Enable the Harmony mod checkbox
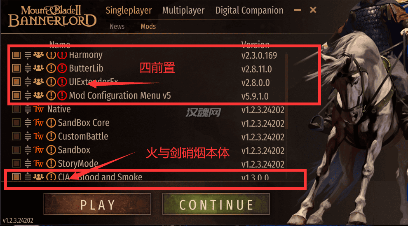Image resolution: width=408 pixels, height=226 pixels. (16, 55)
